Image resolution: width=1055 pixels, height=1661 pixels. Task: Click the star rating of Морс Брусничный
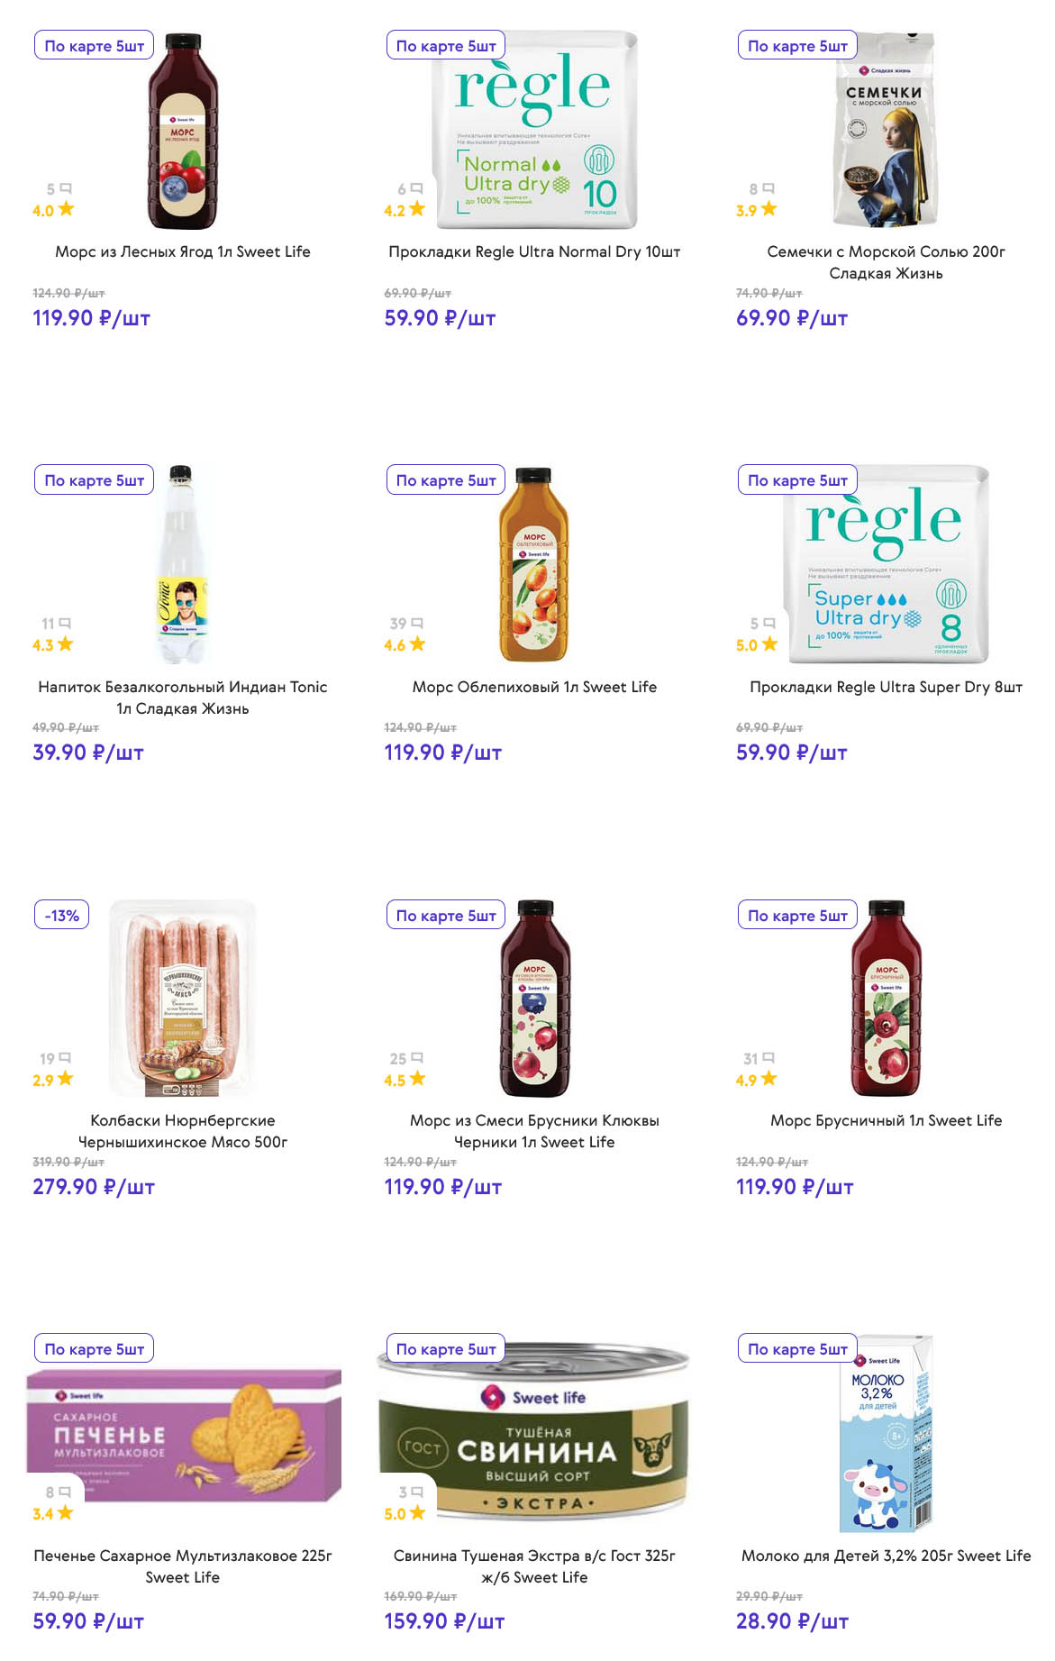coord(769,1079)
